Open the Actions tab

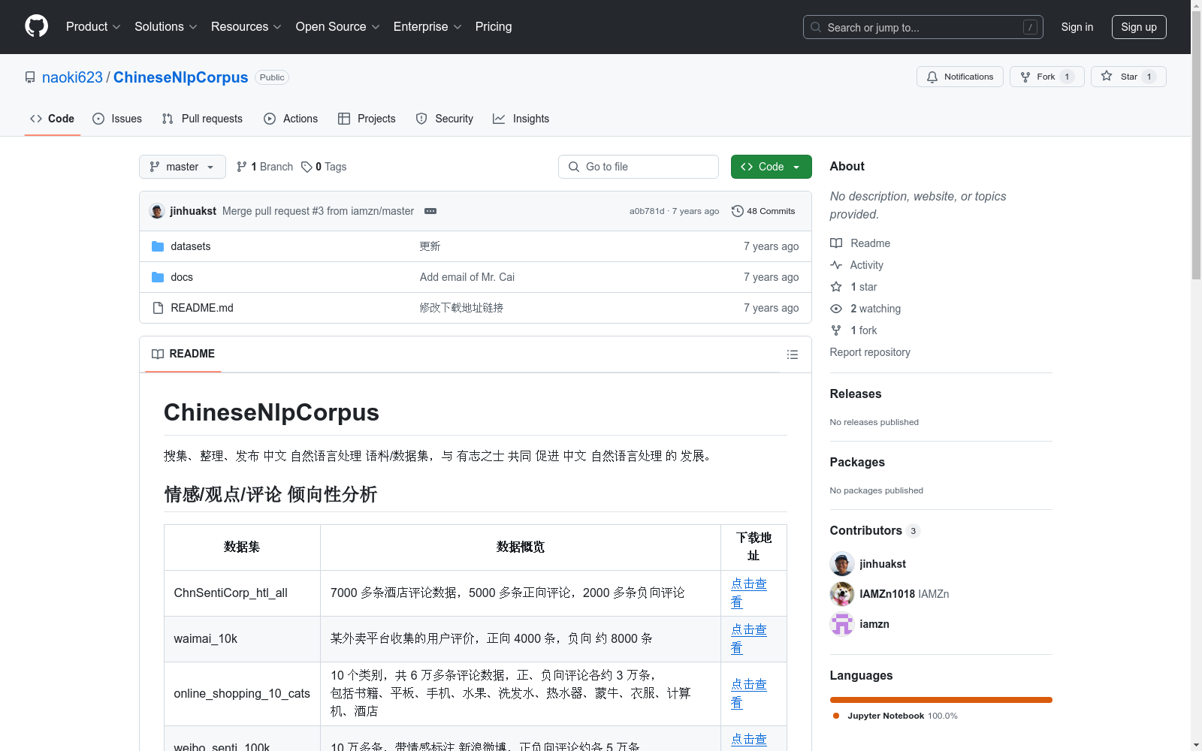pos(291,119)
